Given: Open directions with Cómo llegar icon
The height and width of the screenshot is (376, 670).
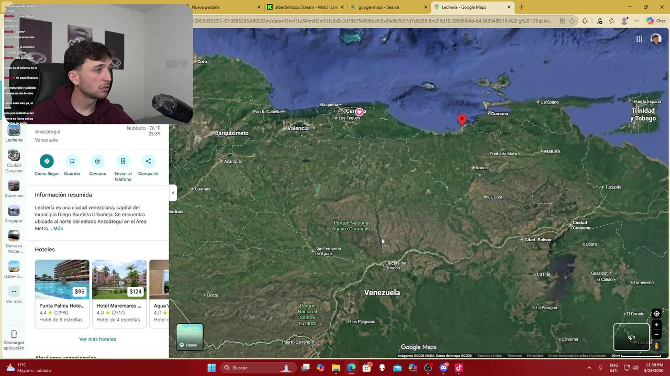Looking at the screenshot, I should coord(47,161).
